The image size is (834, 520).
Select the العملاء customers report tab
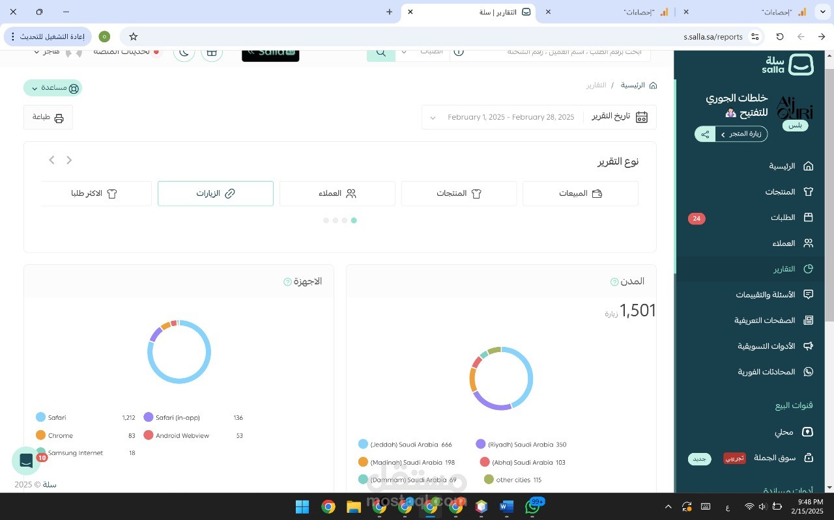coord(338,193)
